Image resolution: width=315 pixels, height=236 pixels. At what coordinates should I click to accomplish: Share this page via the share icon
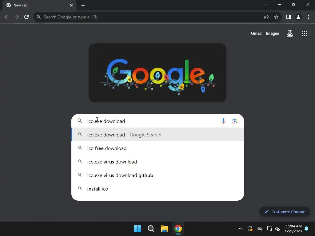(266, 17)
